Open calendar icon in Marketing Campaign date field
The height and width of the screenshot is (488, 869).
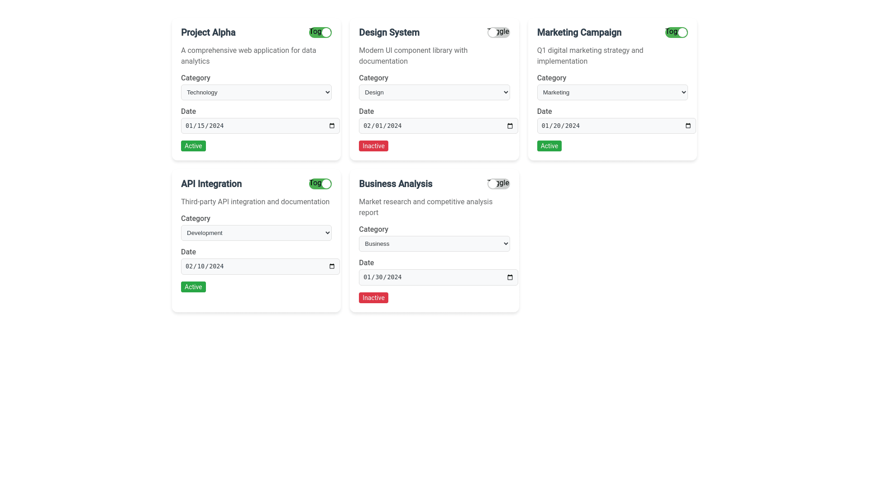688,126
